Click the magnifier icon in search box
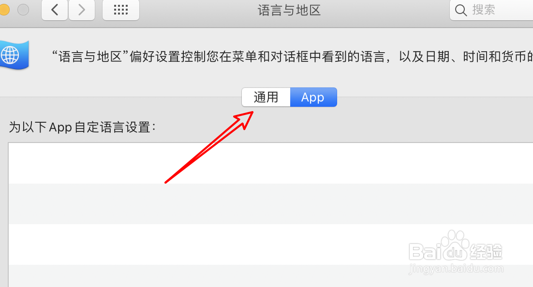The width and height of the screenshot is (533, 287). coord(460,10)
